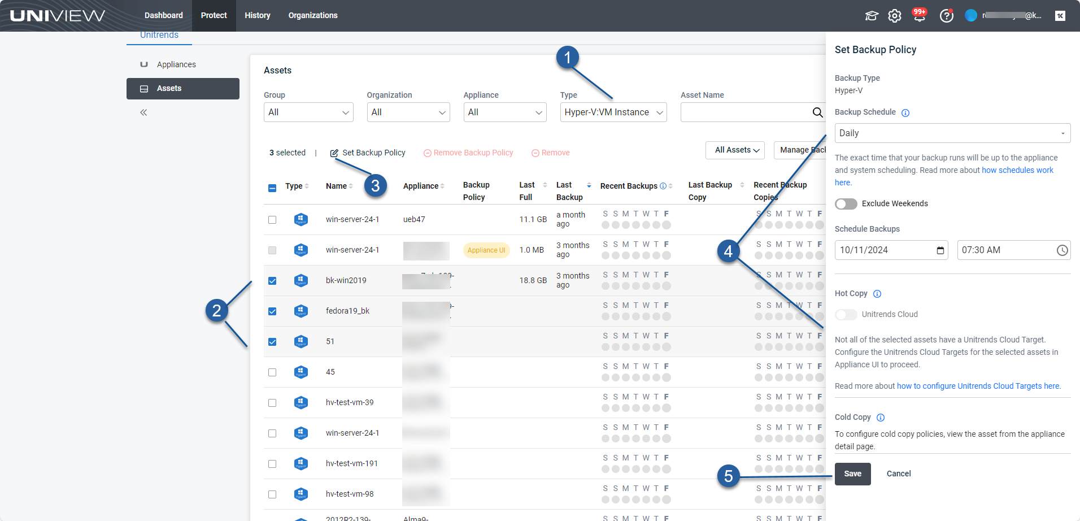Click the schedule date field 10/11/2024
Image resolution: width=1080 pixels, height=521 pixels.
point(891,250)
